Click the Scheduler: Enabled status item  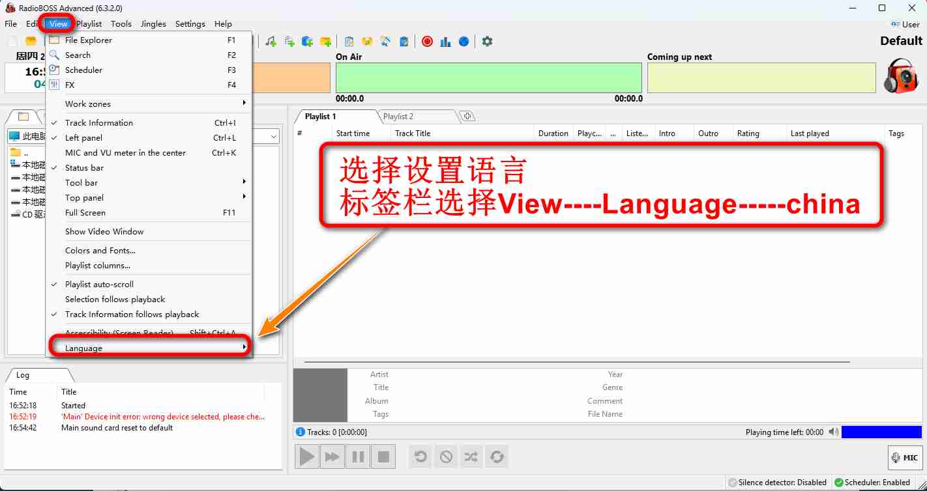coord(872,483)
